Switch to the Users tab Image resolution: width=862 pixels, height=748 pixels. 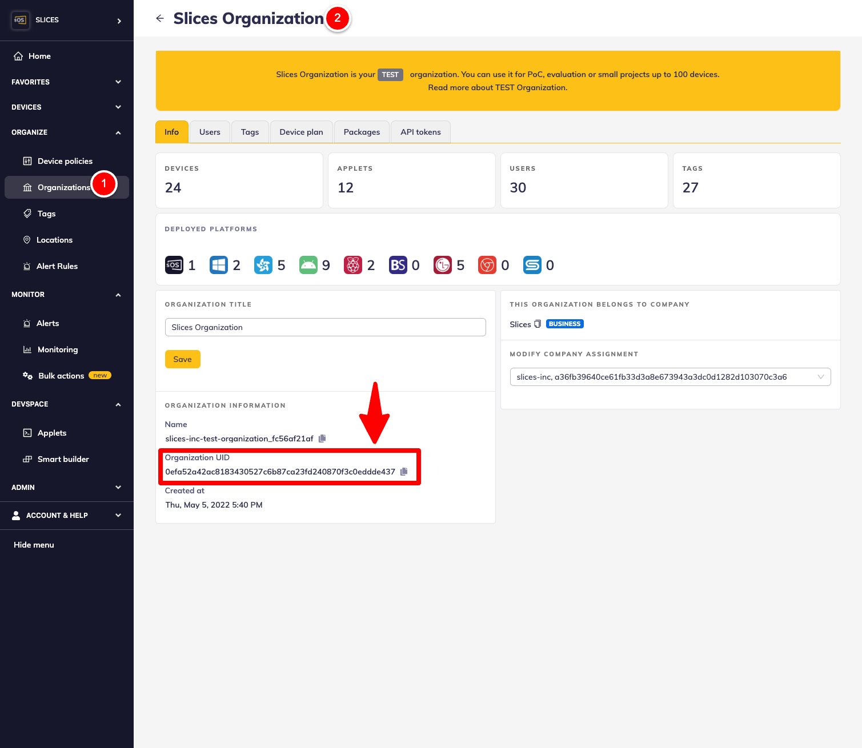210,132
